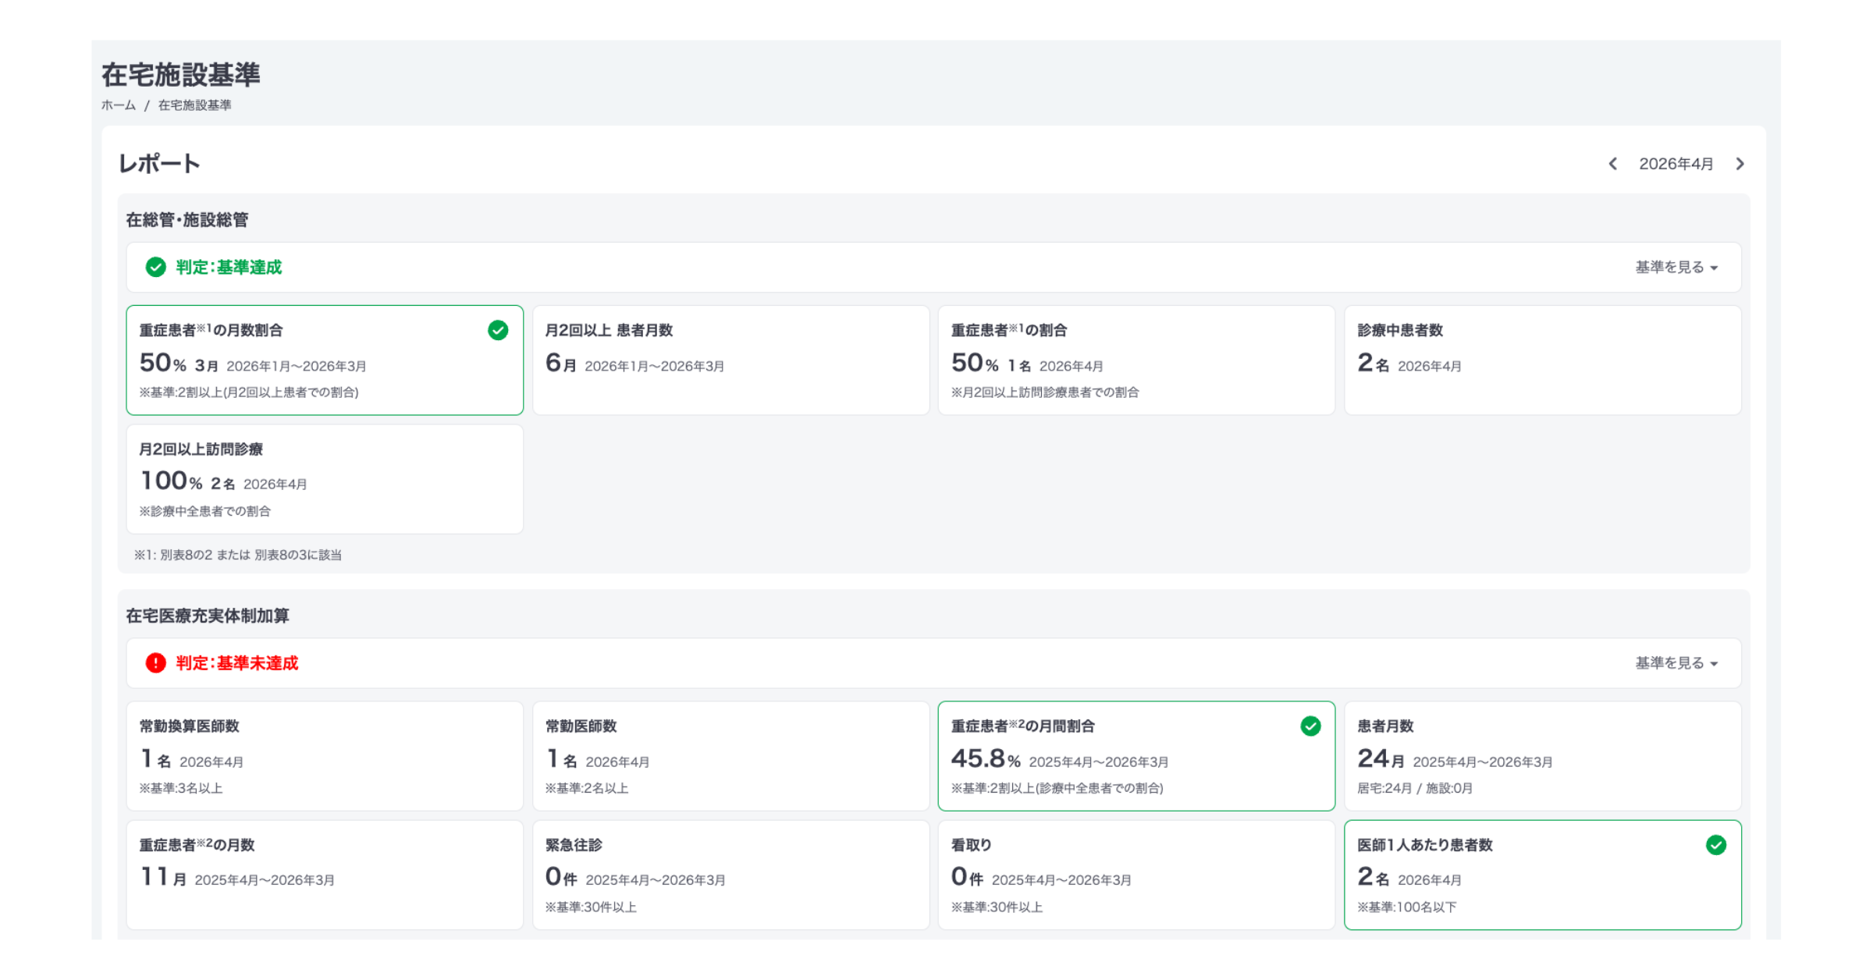Open the 月2回以上訪問診療 card
This screenshot has height=980, width=1873.
coord(325,479)
